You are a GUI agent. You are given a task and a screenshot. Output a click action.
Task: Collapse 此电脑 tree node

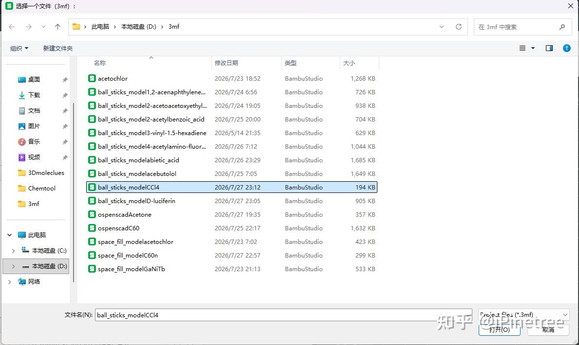coord(10,235)
